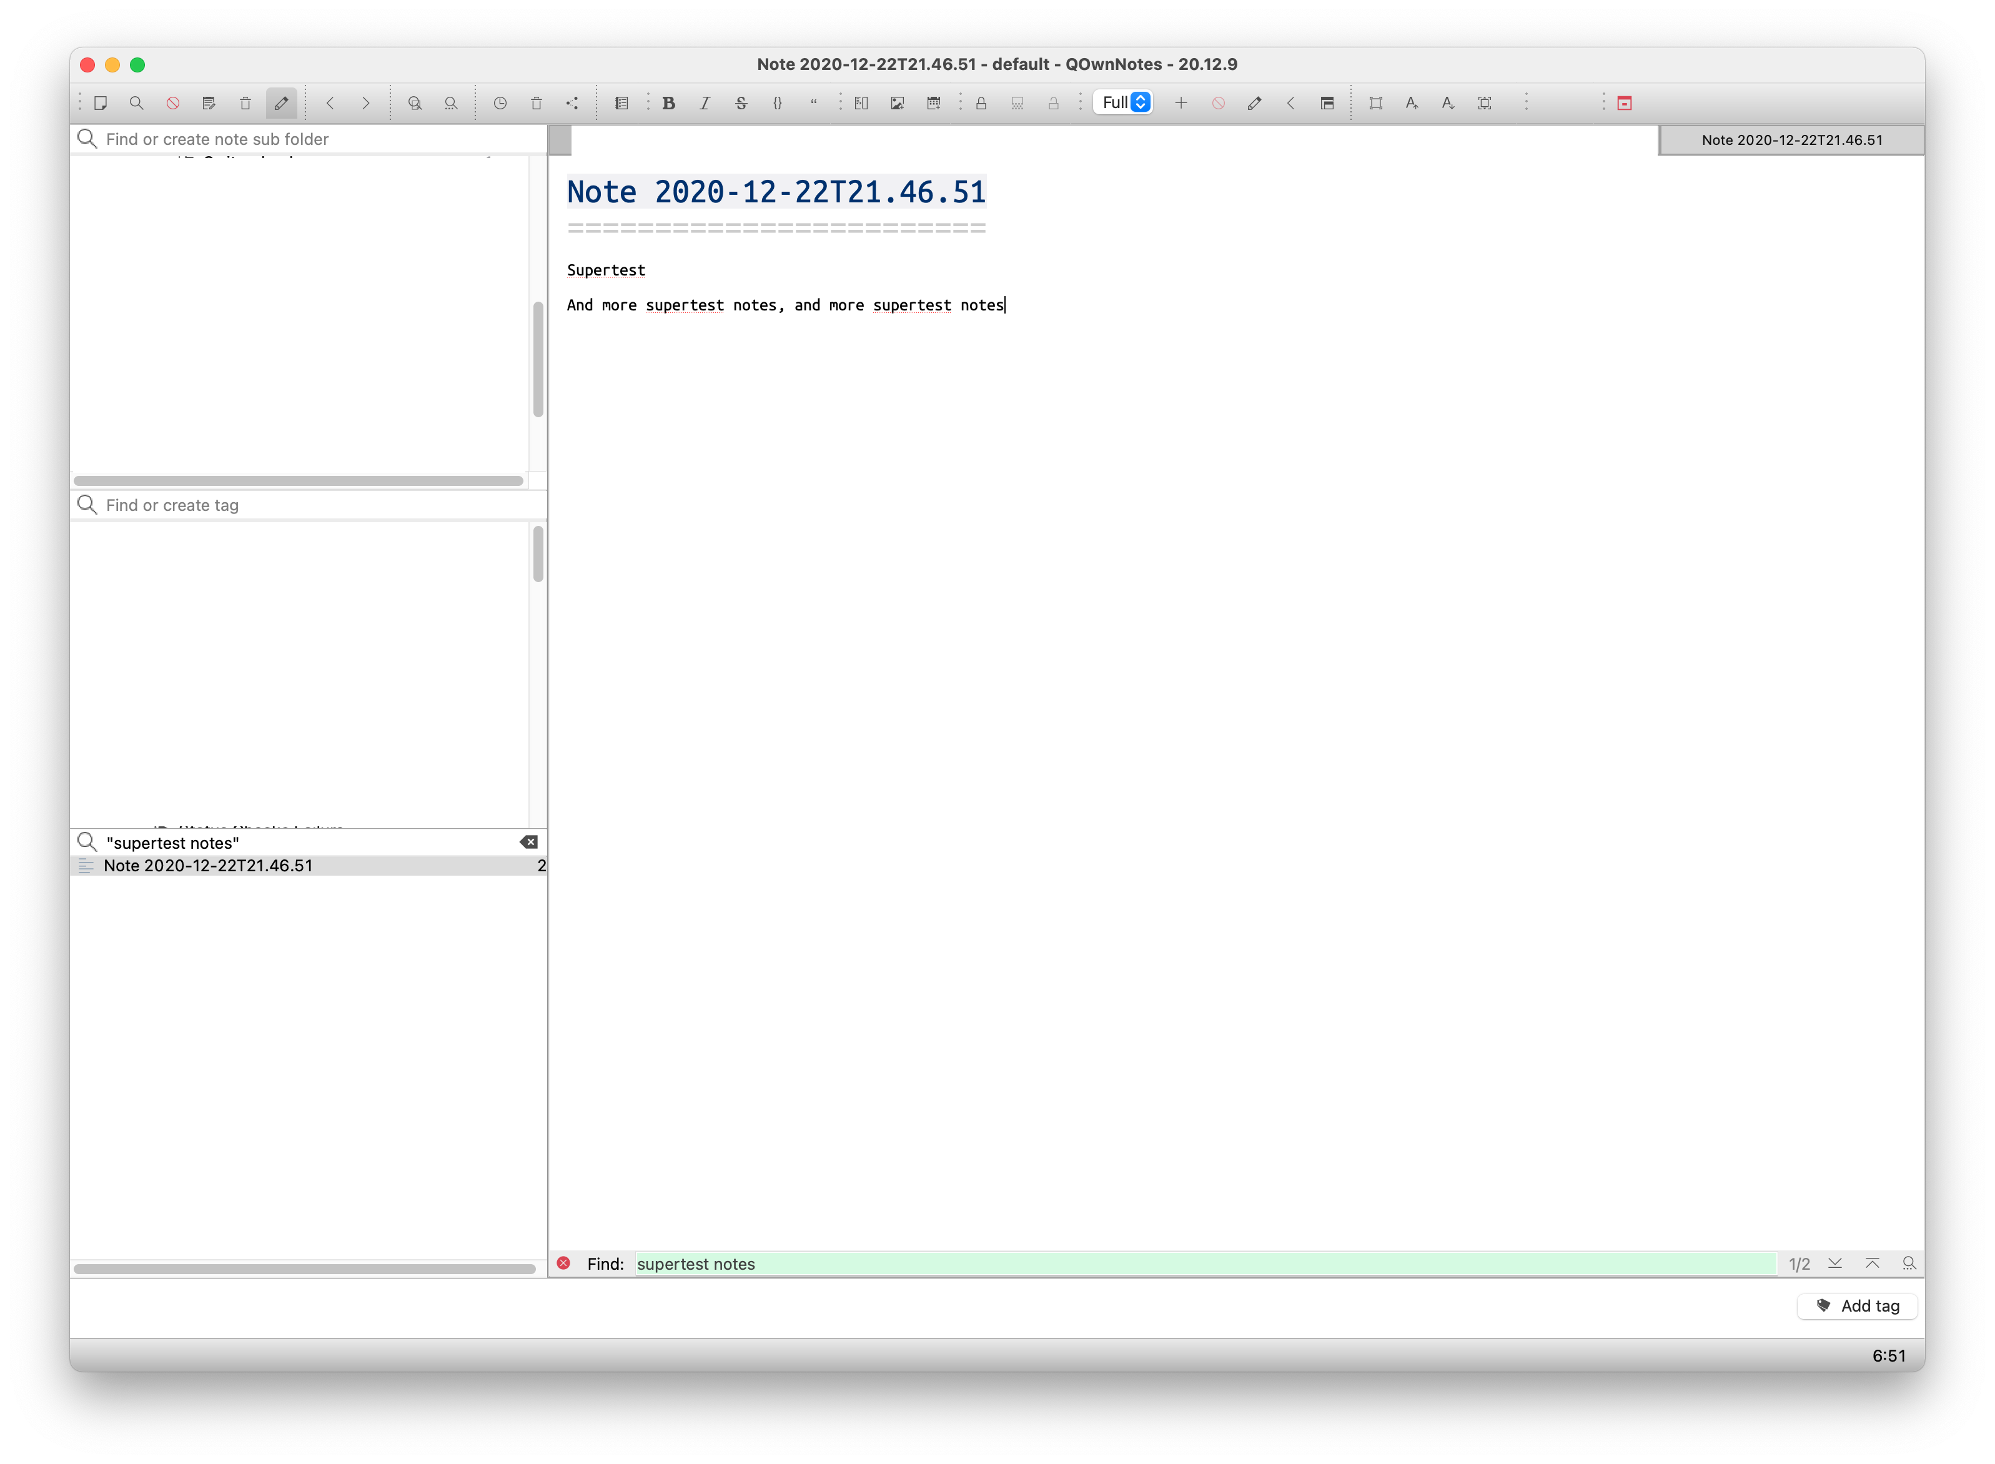The width and height of the screenshot is (1995, 1464).
Task: Switch to the Note 2020-12-22T21.46.51 tab
Action: tap(1792, 140)
